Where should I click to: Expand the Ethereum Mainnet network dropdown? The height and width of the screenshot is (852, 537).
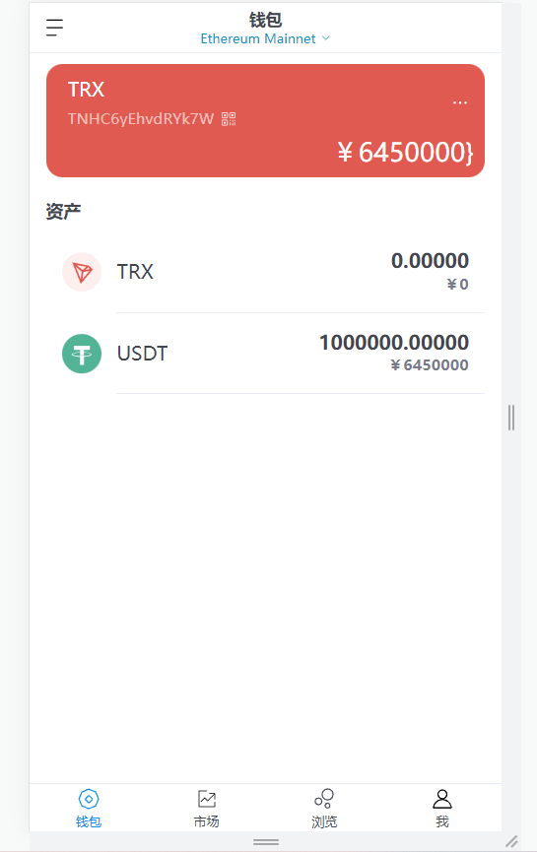tap(265, 38)
